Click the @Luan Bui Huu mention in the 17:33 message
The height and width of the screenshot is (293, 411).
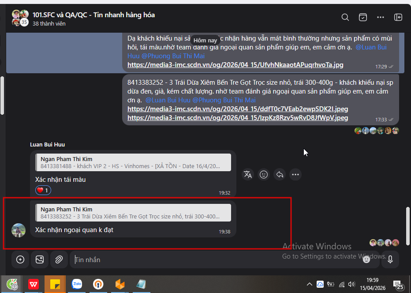pos(168,100)
